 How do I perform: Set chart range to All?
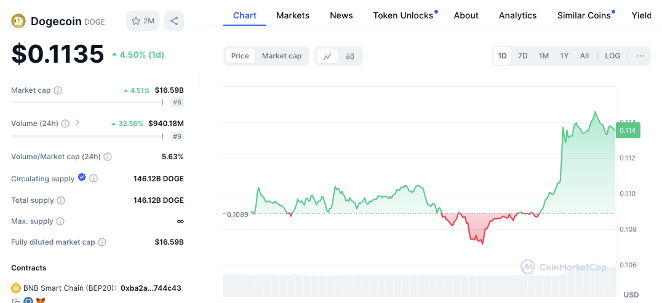[x=584, y=56]
